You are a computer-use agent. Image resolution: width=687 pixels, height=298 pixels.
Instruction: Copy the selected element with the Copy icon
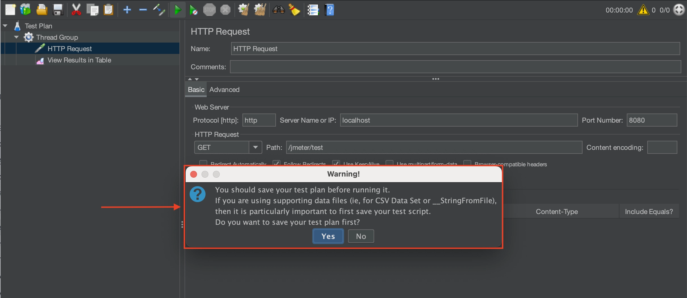pos(92,10)
